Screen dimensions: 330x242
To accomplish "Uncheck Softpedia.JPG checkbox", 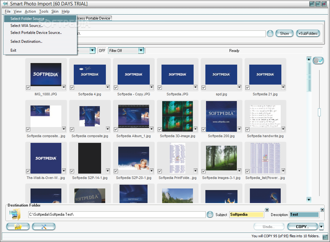I will point(160,87).
